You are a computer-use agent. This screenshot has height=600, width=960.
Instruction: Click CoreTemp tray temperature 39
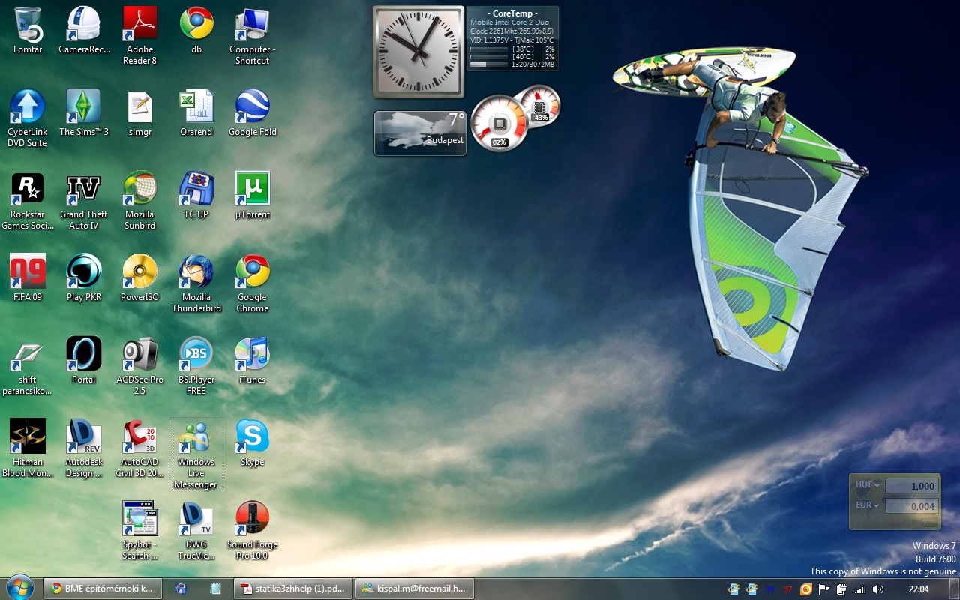(770, 589)
